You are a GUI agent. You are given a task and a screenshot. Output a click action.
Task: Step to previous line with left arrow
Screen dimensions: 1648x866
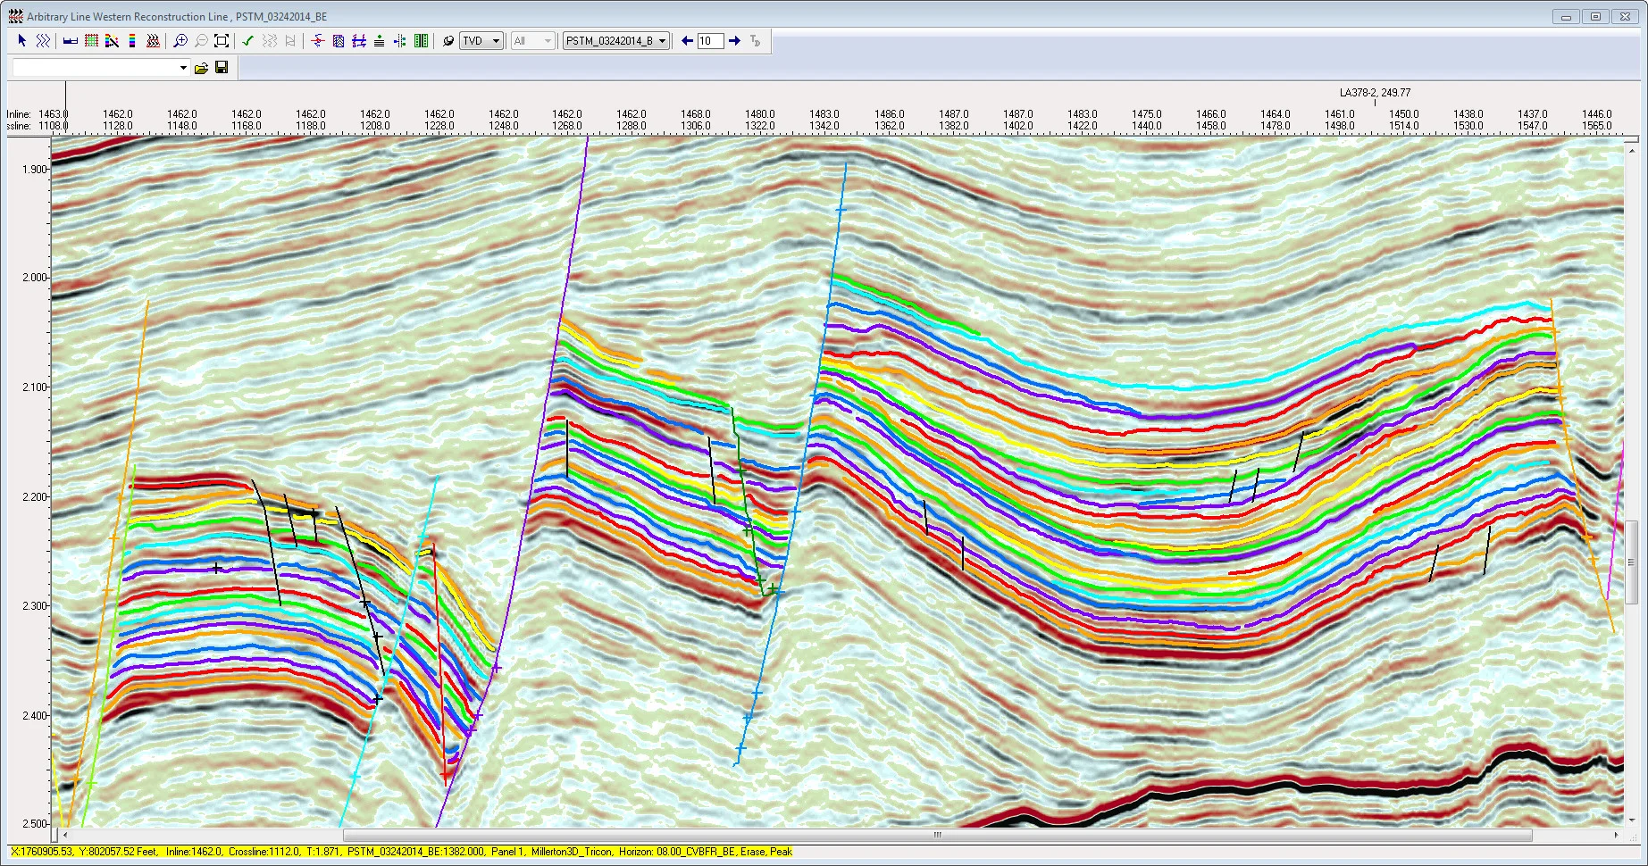pos(687,41)
